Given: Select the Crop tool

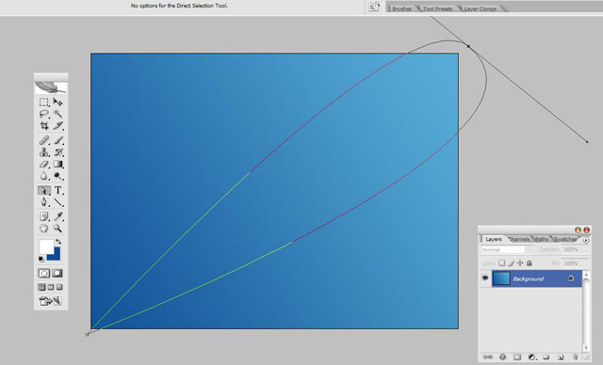Looking at the screenshot, I should click(x=44, y=125).
